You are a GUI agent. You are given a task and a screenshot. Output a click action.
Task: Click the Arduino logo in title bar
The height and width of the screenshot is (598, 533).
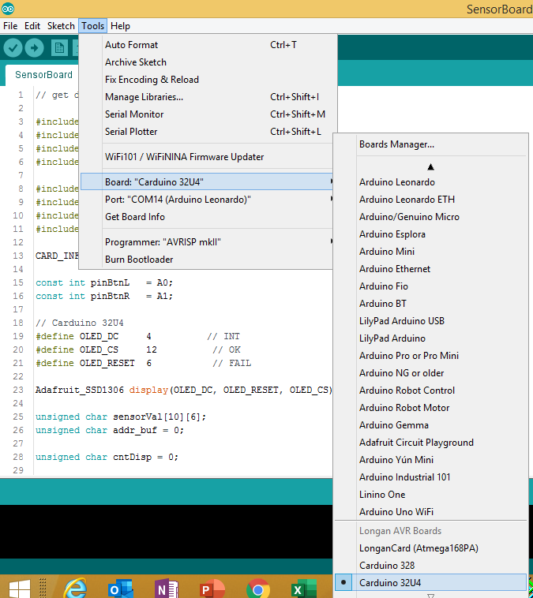(8, 9)
